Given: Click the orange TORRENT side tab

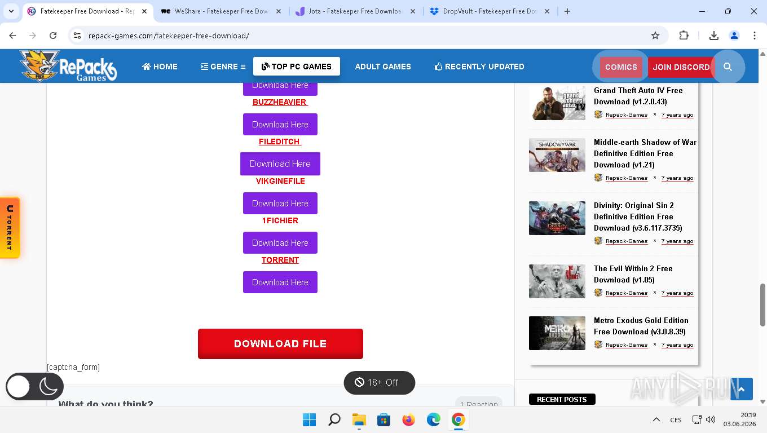Looking at the screenshot, I should pyautogui.click(x=10, y=228).
